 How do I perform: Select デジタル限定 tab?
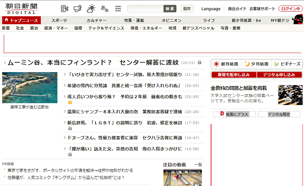[279, 114]
